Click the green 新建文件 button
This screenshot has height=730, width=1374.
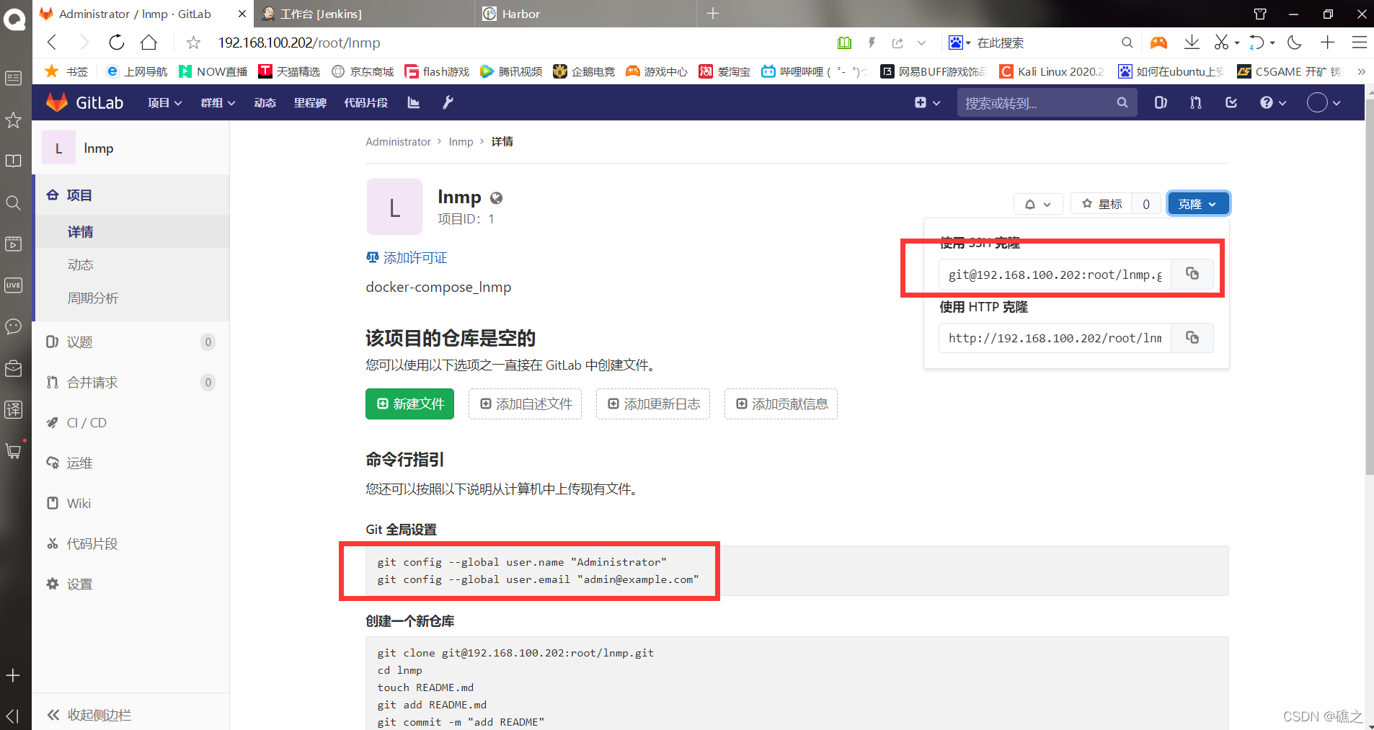(x=409, y=404)
